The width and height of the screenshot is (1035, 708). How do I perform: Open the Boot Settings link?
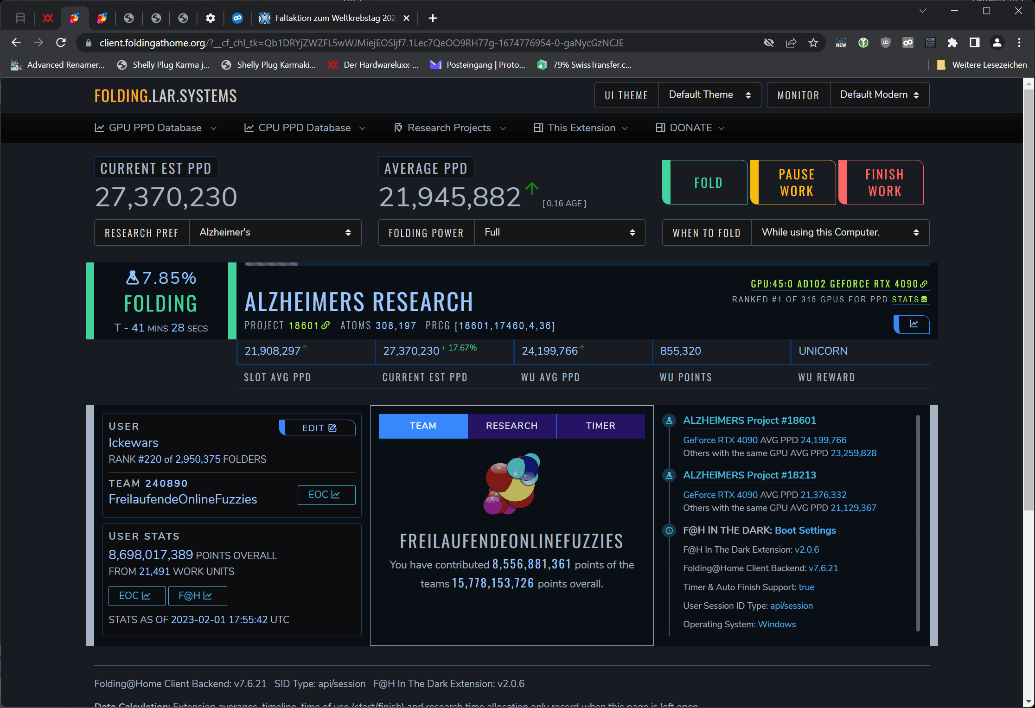pos(805,530)
